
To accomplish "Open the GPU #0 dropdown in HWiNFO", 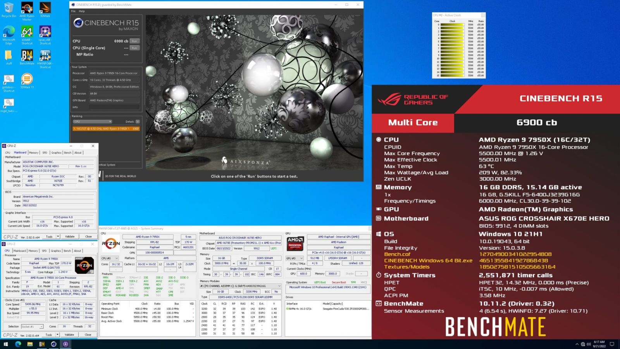I will tap(294, 258).
